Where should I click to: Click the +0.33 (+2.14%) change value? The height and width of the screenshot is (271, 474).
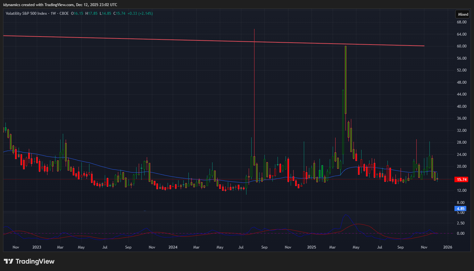pos(140,13)
